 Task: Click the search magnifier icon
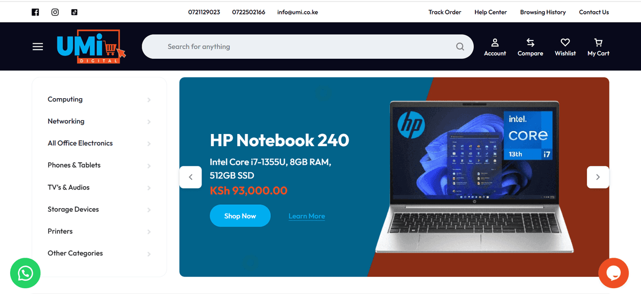click(460, 47)
